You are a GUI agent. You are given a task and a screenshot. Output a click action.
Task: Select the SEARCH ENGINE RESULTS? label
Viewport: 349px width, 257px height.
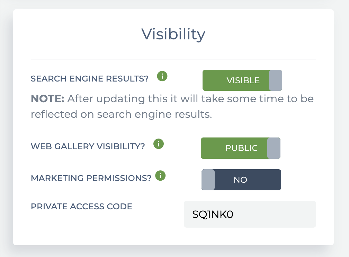pyautogui.click(x=89, y=79)
